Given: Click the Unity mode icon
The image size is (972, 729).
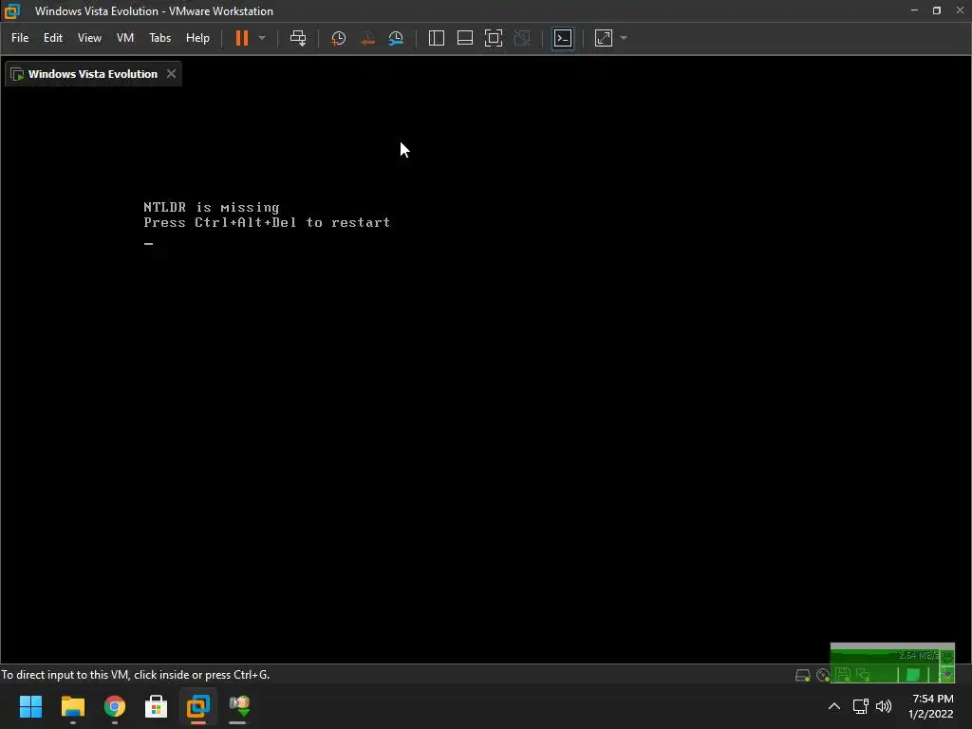Looking at the screenshot, I should (523, 38).
